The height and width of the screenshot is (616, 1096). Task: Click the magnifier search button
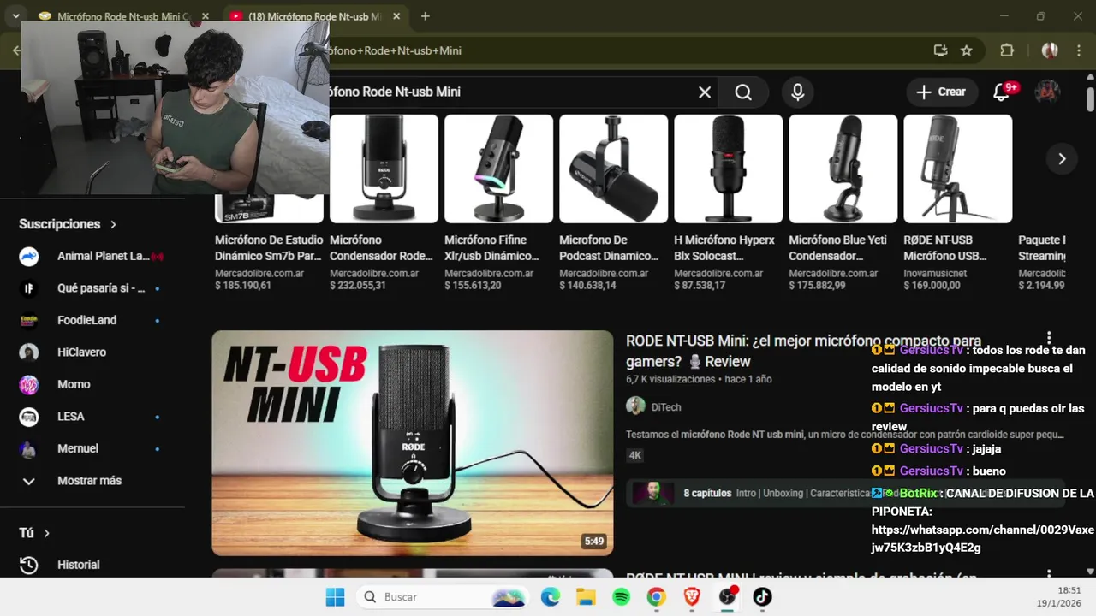pyautogui.click(x=743, y=92)
